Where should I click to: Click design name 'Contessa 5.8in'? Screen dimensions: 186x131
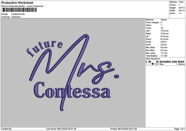(x=18, y=14)
